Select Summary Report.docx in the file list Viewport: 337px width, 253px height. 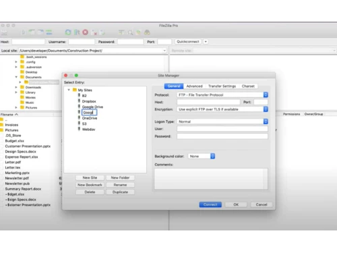(x=23, y=189)
